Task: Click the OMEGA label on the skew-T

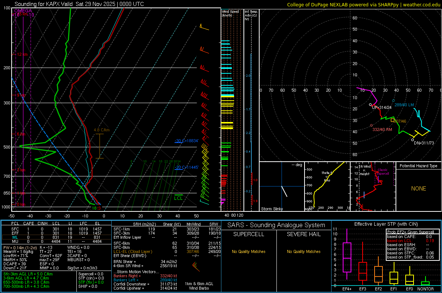Action: [x=23, y=11]
